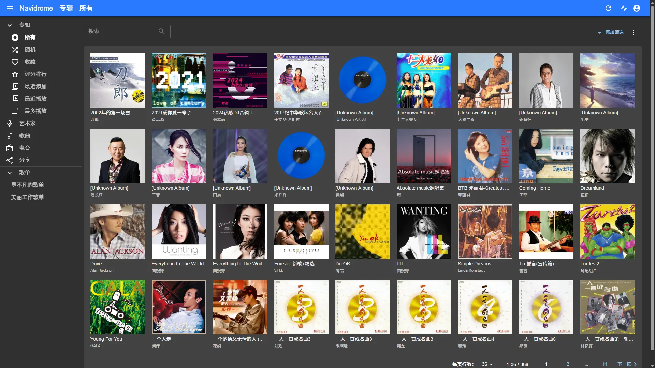Open the more options vertical dots menu
The width and height of the screenshot is (655, 368).
(x=633, y=33)
